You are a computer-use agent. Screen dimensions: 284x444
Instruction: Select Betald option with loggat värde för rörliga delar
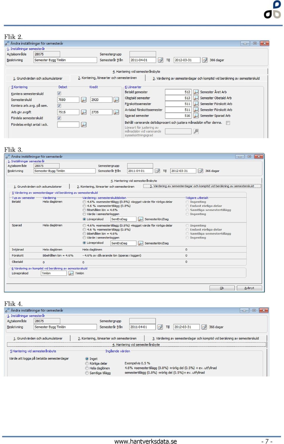[x=84, y=202]
